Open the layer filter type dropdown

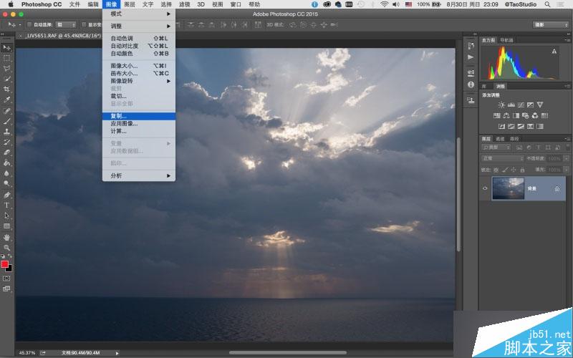[x=496, y=147]
